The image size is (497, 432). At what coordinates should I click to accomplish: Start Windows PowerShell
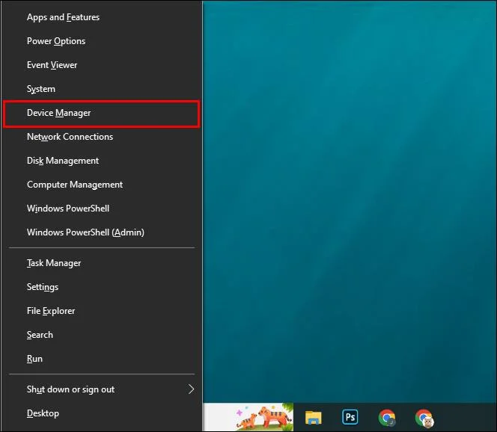pyautogui.click(x=102, y=209)
